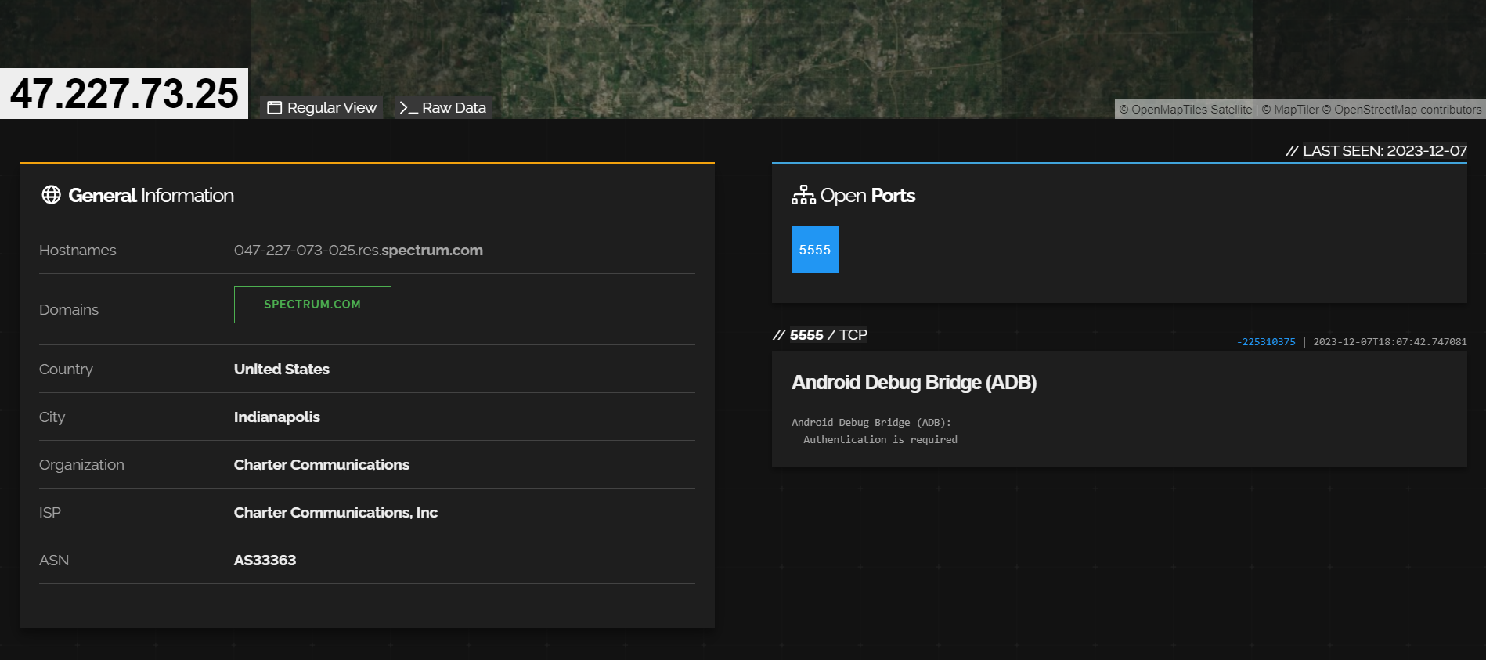Click the 47.227.73.25 IP address heading
This screenshot has width=1486, height=660.
click(124, 94)
